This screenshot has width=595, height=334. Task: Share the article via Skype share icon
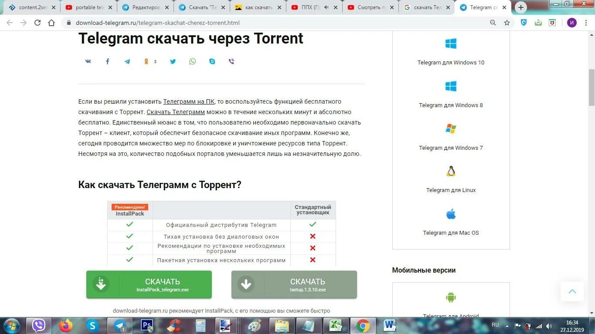coord(212,61)
